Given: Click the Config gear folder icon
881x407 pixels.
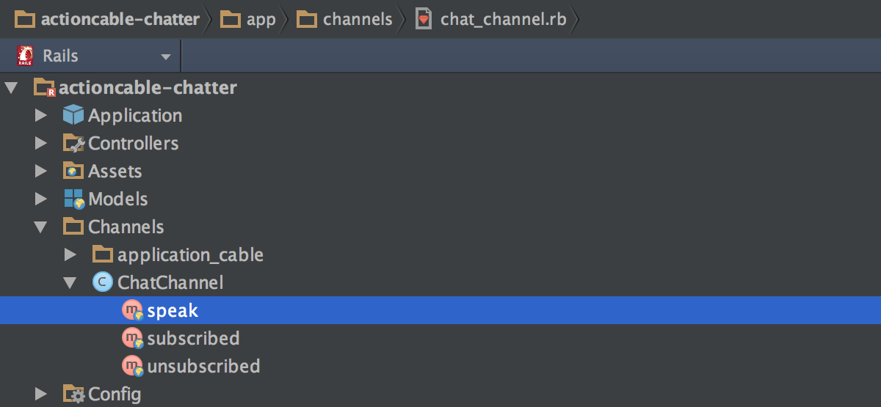Looking at the screenshot, I should point(73,394).
